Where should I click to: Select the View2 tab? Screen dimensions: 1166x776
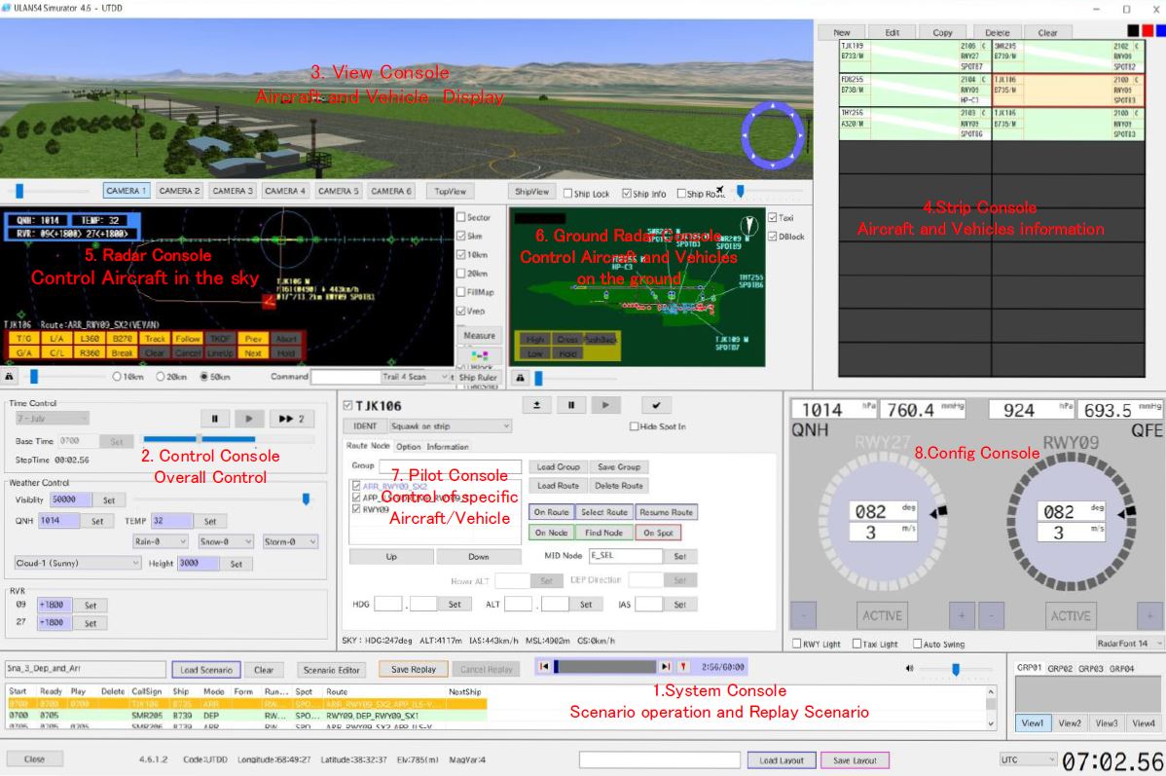[x=1070, y=723]
